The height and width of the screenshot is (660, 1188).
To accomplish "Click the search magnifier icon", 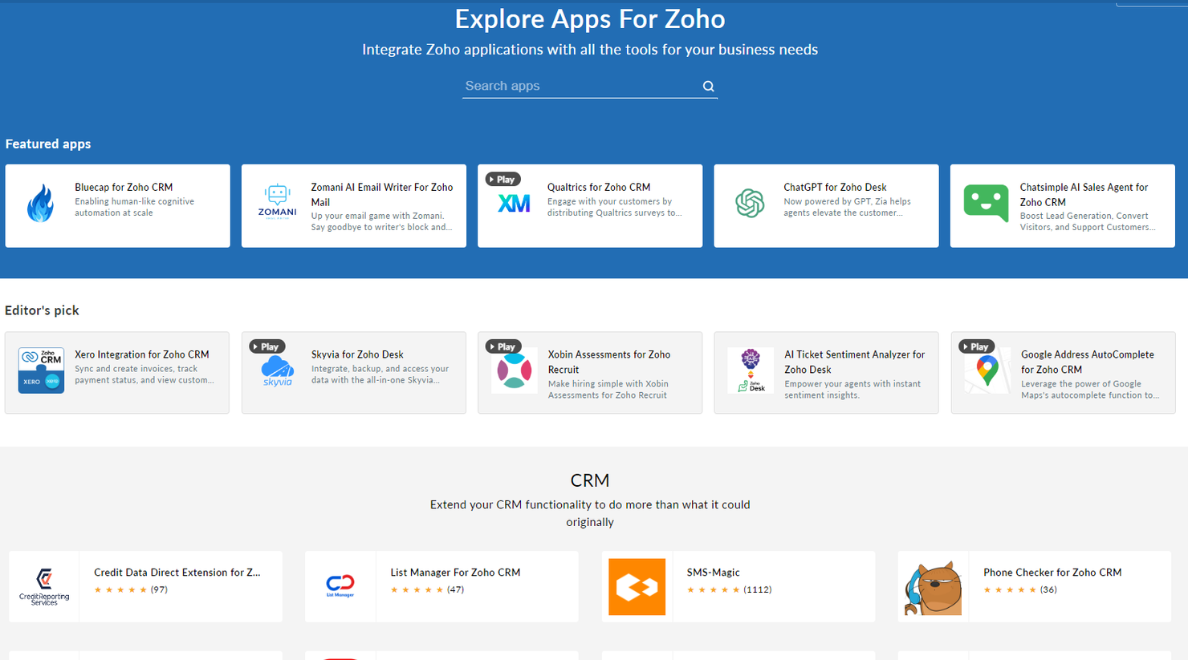I will click(708, 86).
